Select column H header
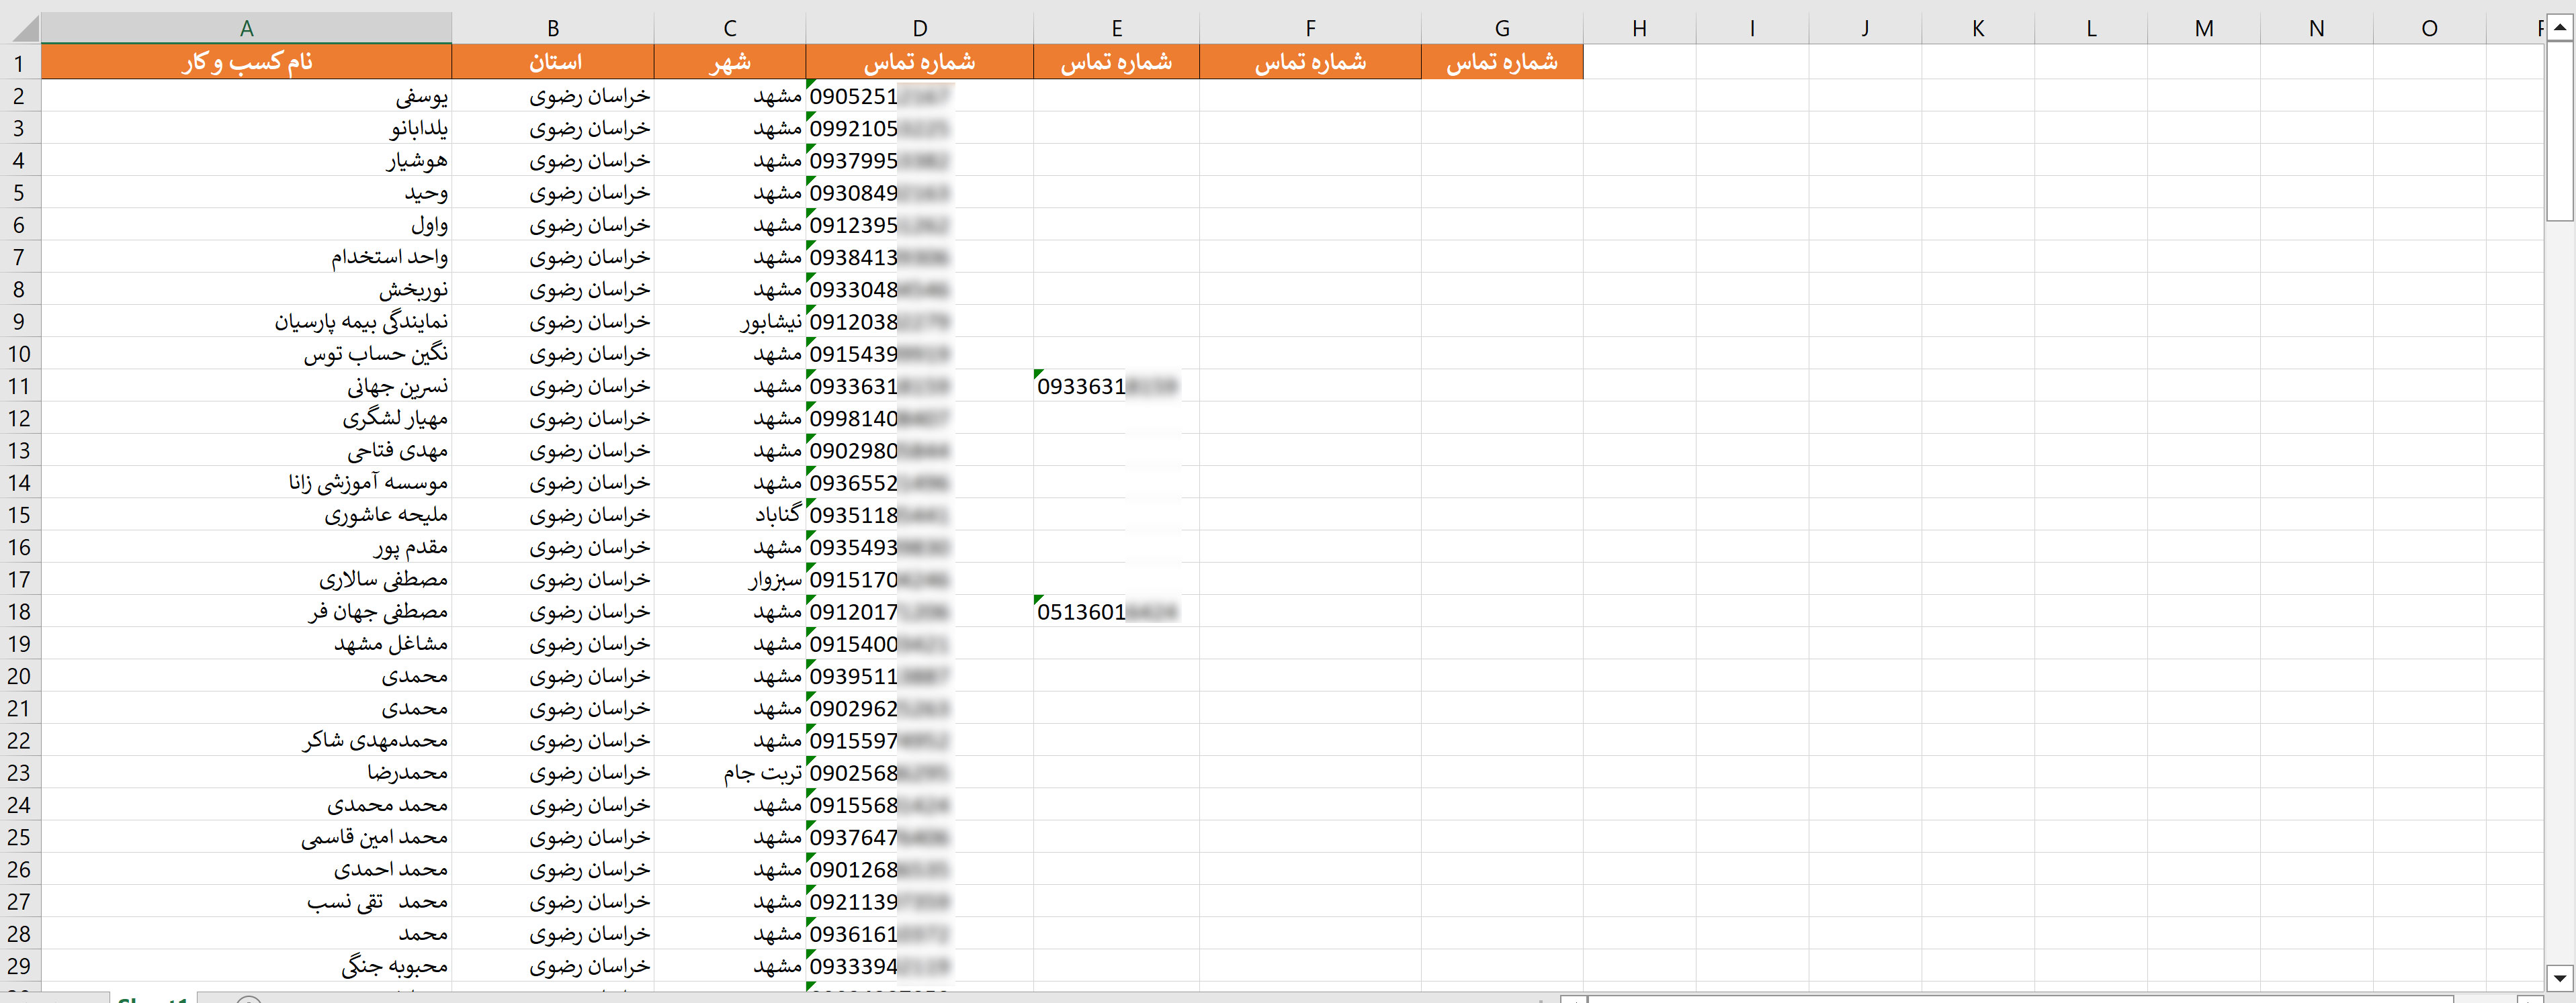Viewport: 2576px width, 1003px height. 1640,28
